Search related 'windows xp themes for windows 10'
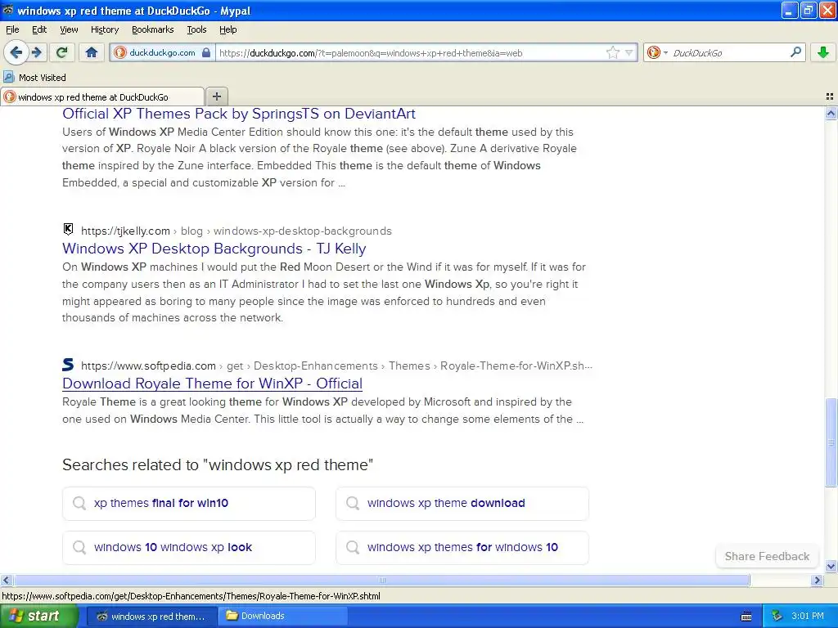Viewport: 838px width, 628px height. click(462, 547)
